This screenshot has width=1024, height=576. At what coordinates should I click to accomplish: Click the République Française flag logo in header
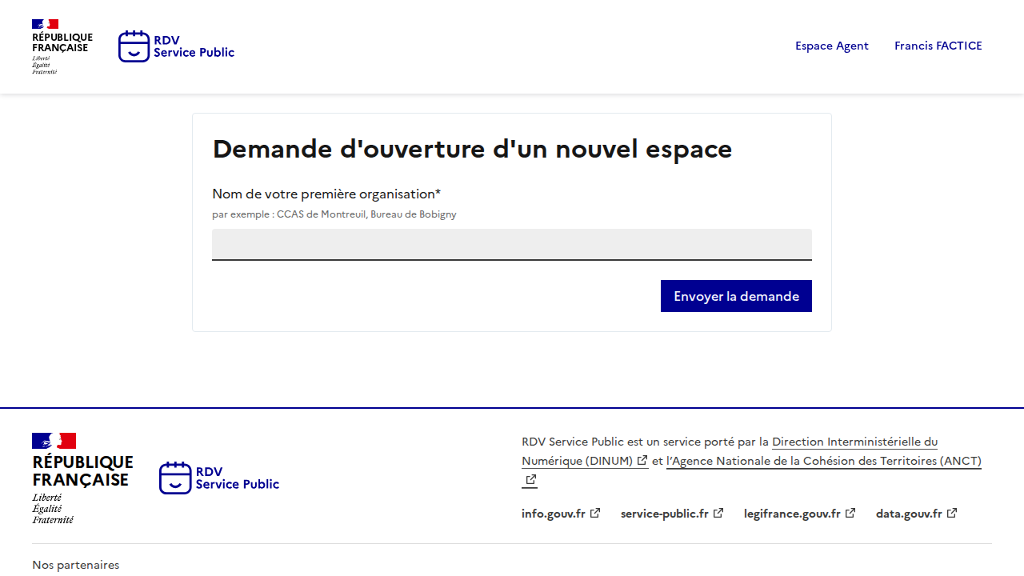tap(46, 25)
